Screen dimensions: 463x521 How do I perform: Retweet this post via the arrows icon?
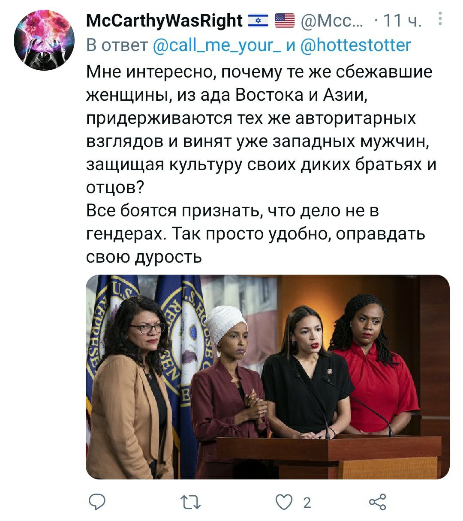[191, 502]
